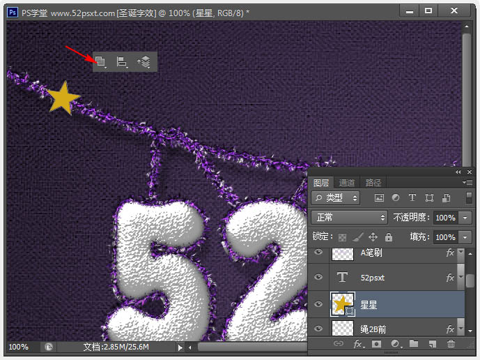The image size is (480, 360).
Task: Hide the 绳2B前 layer
Action: [318, 329]
